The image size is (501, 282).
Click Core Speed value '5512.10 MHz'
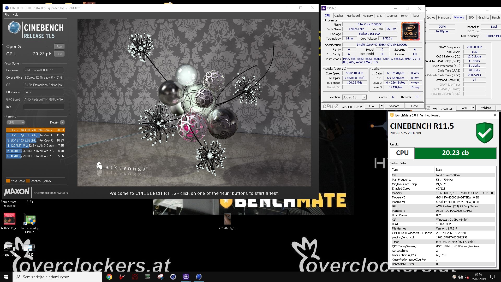[x=355, y=73]
